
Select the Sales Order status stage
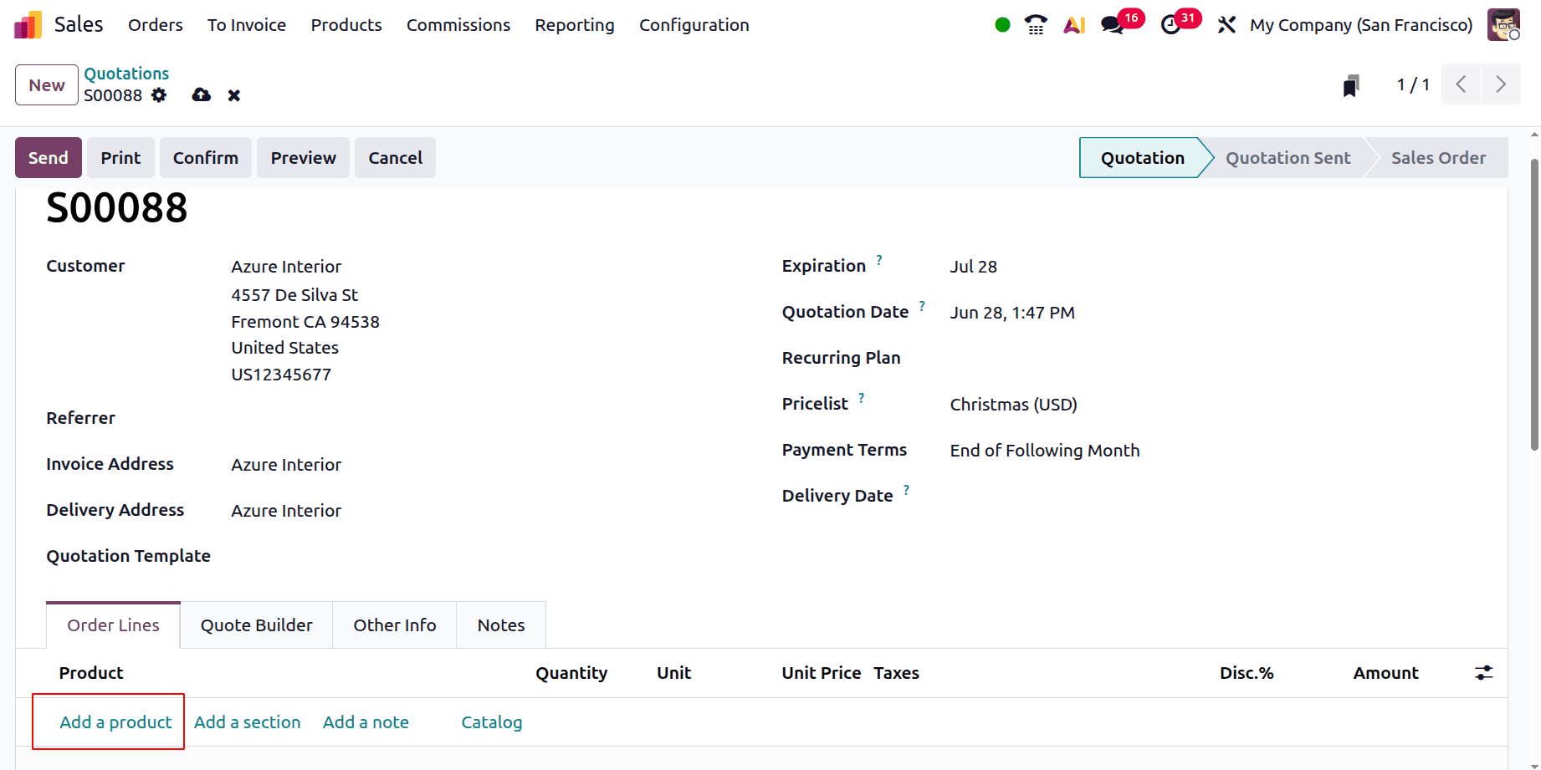1439,158
